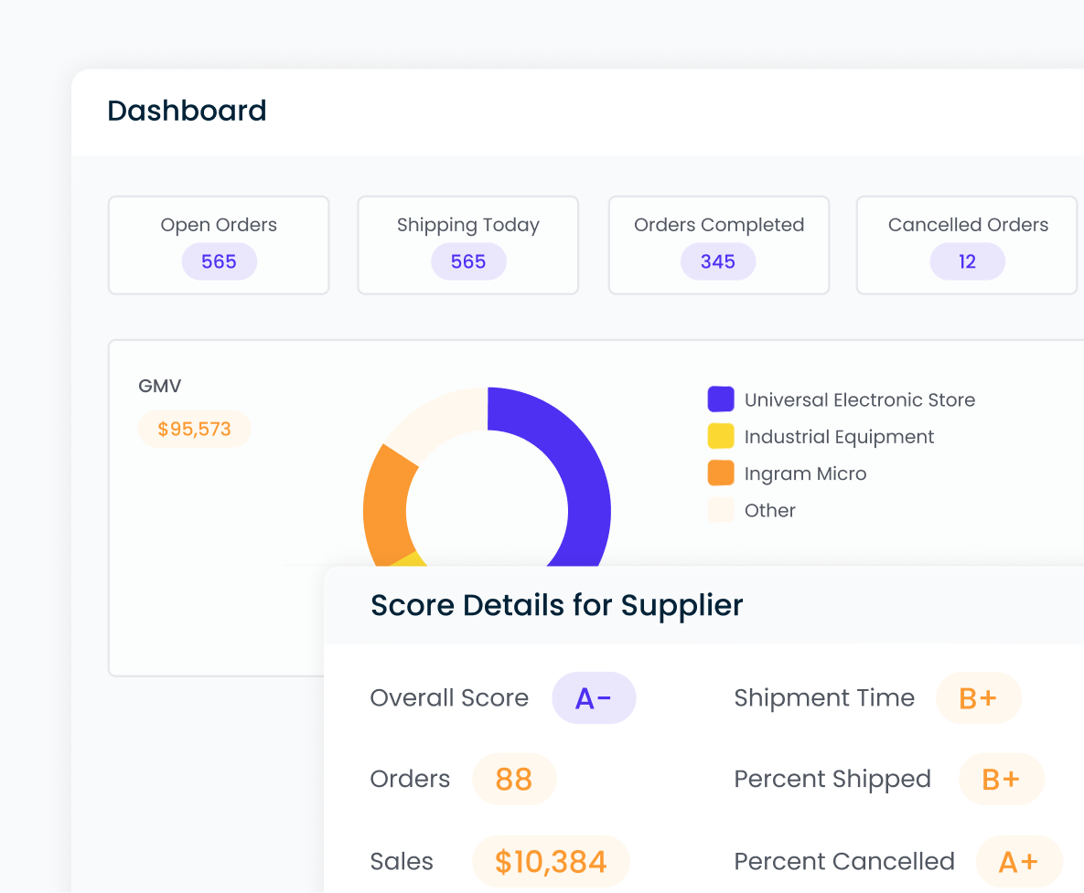
Task: Click the Sales $10,384 value
Action: coord(551,862)
